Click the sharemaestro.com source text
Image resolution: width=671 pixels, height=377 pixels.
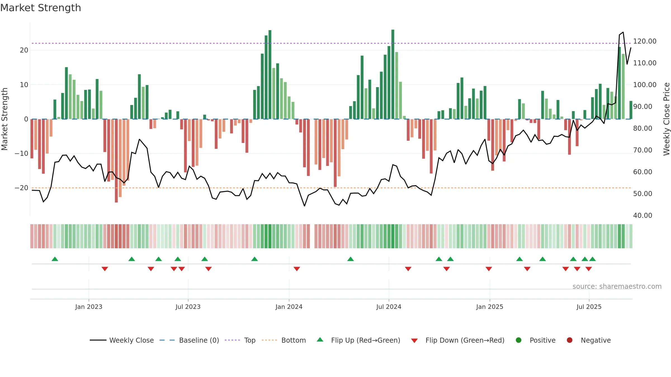point(617,287)
